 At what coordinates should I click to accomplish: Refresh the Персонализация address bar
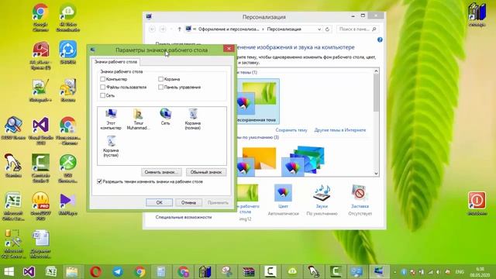click(327, 29)
